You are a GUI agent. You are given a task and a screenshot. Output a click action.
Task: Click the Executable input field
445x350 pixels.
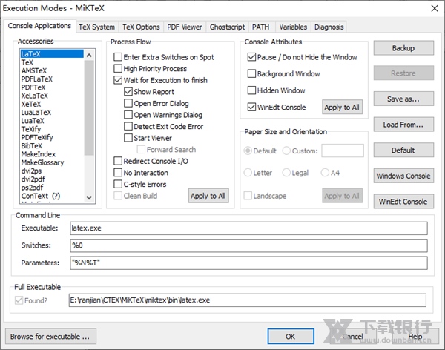[247, 228]
